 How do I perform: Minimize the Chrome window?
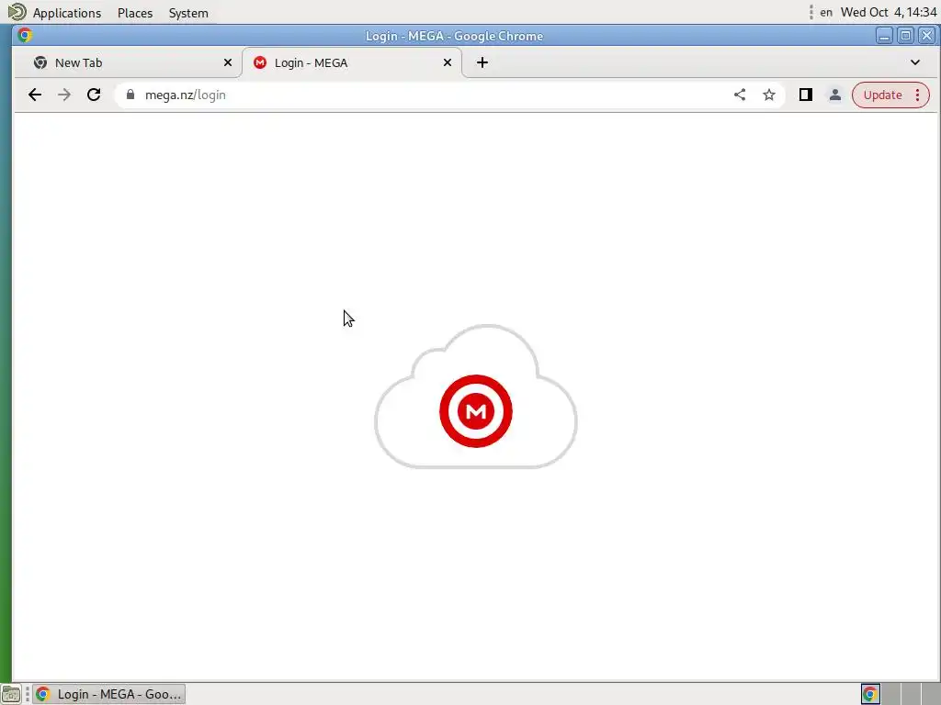(884, 36)
